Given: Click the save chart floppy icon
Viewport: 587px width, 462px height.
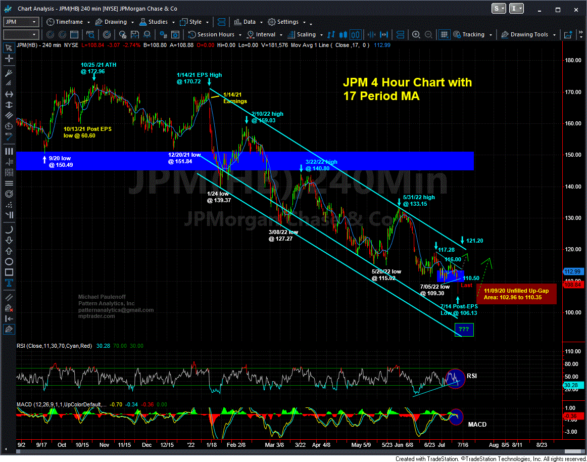Looking at the screenshot, I should pos(135,34).
